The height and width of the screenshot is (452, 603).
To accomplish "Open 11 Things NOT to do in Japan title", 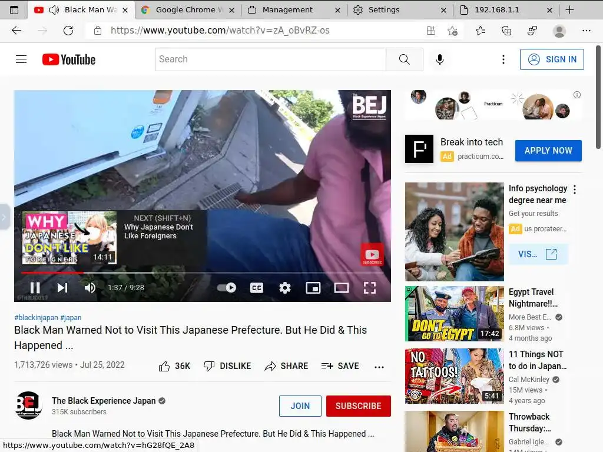I will coord(538,360).
